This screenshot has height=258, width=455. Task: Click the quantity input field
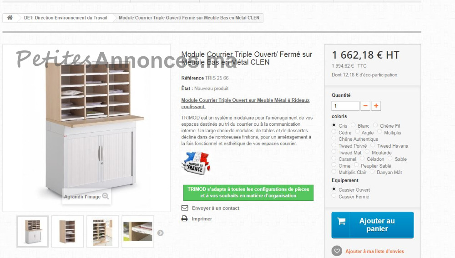(x=345, y=106)
